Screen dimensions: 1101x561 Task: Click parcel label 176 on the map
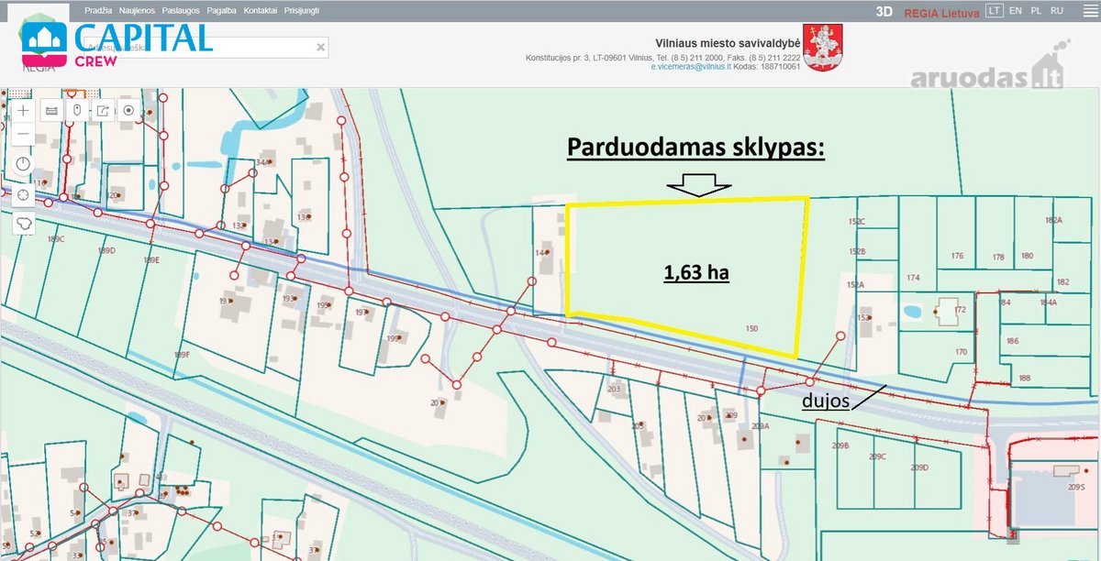(957, 257)
